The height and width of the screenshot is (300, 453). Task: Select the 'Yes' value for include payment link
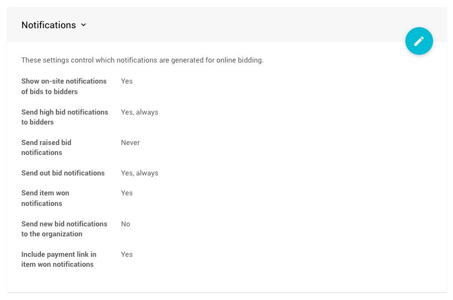click(x=127, y=255)
